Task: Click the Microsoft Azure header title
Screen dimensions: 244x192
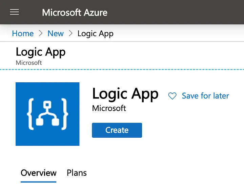Action: [75, 13]
